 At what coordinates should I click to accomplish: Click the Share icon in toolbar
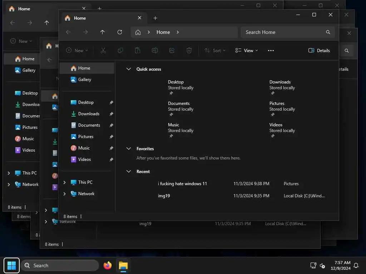pyautogui.click(x=172, y=51)
